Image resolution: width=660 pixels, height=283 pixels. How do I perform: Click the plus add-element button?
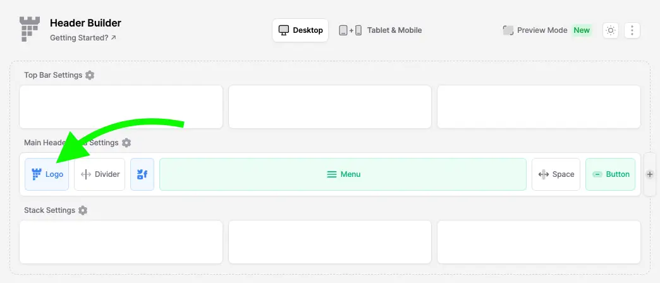pyautogui.click(x=649, y=174)
